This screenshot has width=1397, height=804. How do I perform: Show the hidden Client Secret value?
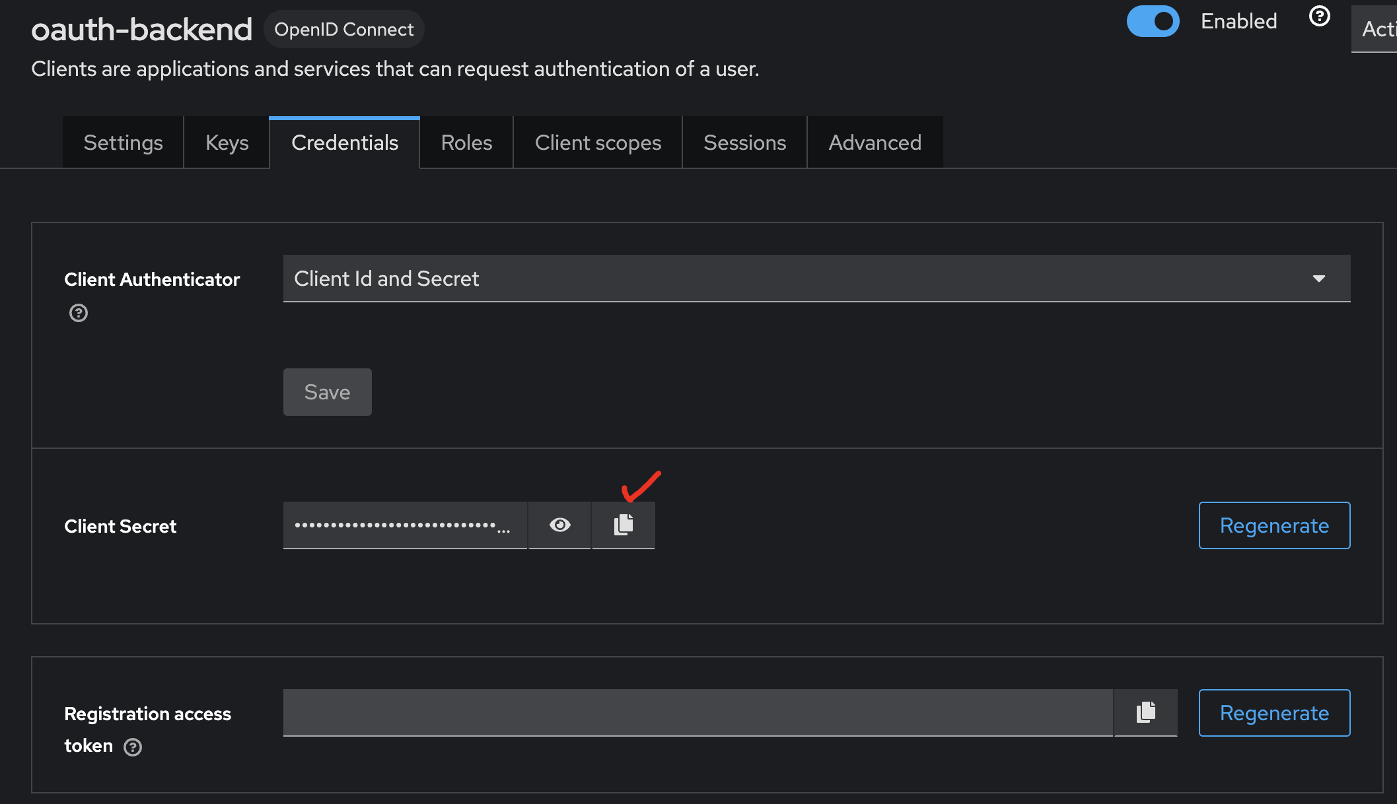click(x=559, y=525)
